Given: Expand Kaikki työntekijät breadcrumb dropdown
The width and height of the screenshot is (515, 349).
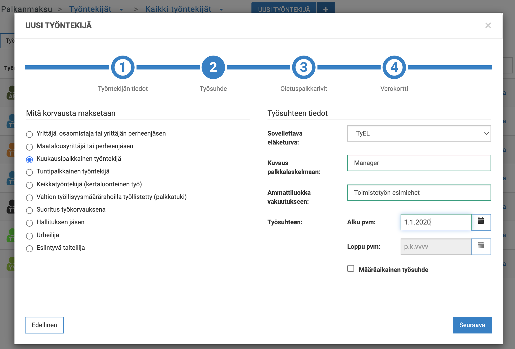Looking at the screenshot, I should [221, 10].
